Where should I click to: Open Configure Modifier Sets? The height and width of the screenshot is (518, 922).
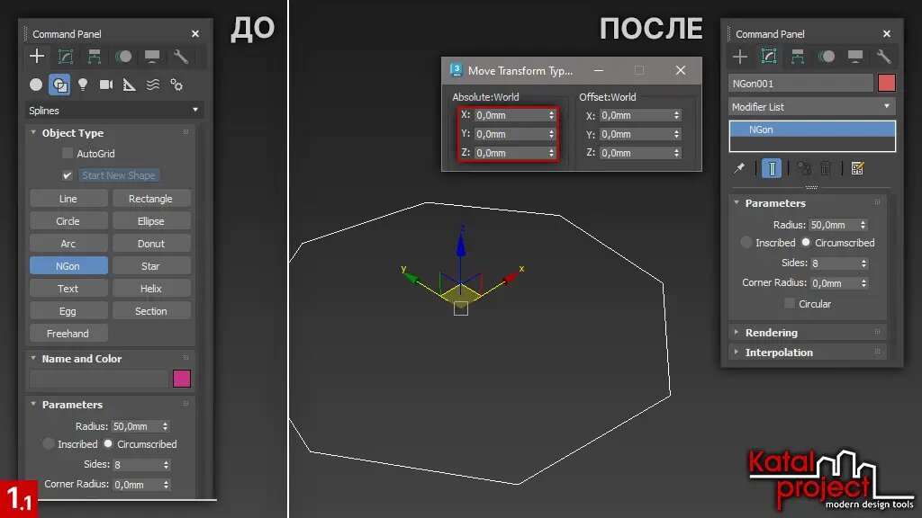[857, 168]
